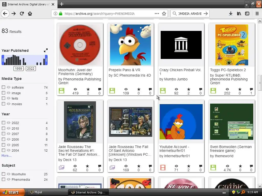This screenshot has width=262, height=196.
Task: Click views eye on Sven Bomwollen card
Action: 227,166
